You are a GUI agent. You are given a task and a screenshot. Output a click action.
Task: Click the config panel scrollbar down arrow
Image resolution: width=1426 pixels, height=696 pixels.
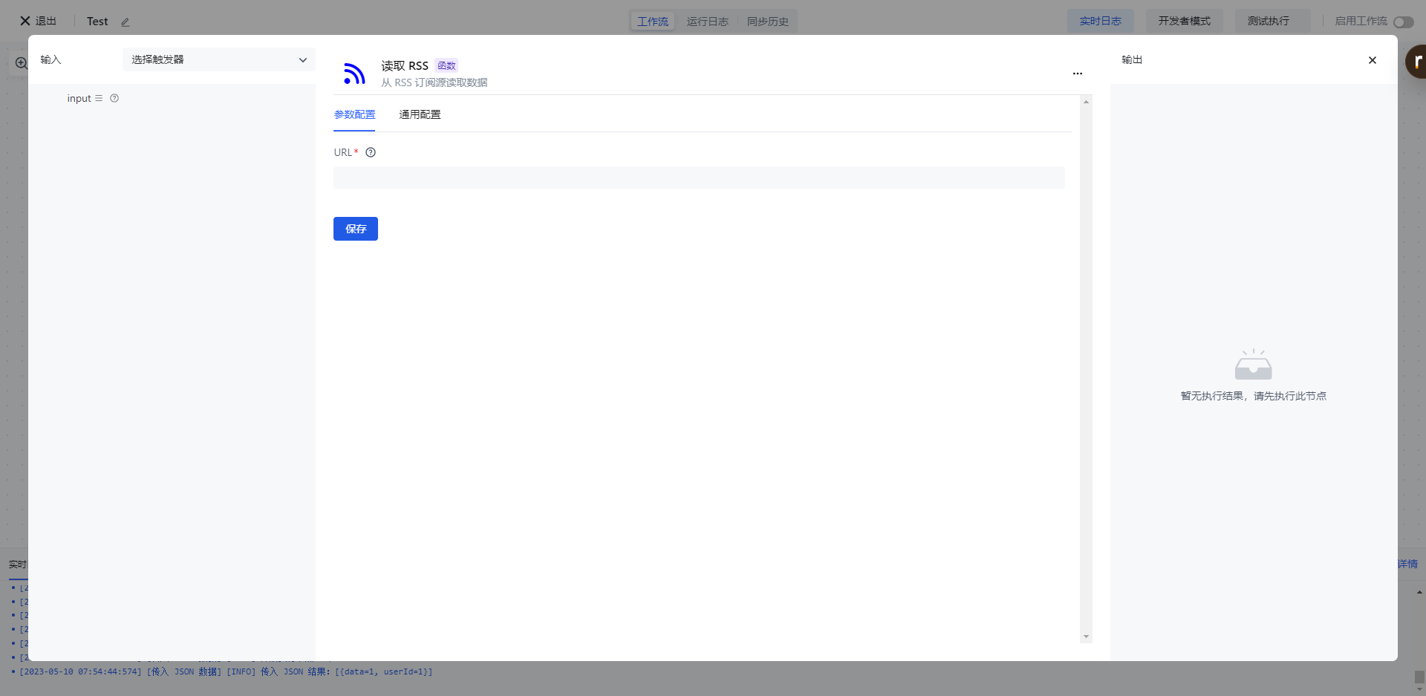1086,637
